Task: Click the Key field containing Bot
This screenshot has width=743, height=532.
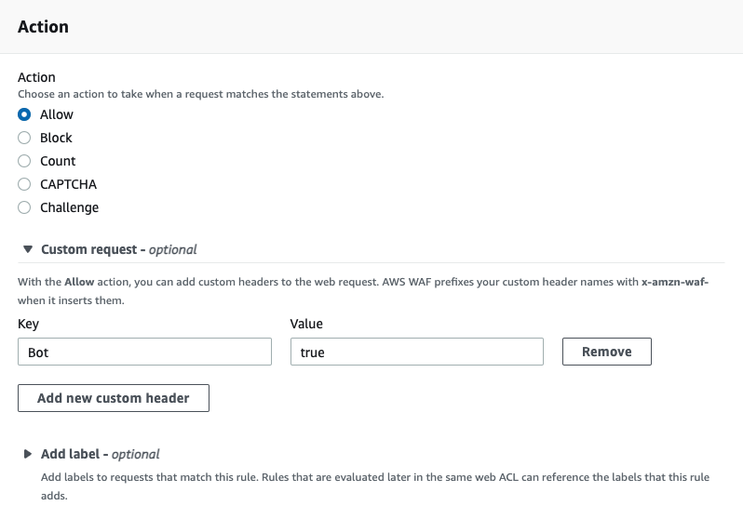Action: coord(144,352)
